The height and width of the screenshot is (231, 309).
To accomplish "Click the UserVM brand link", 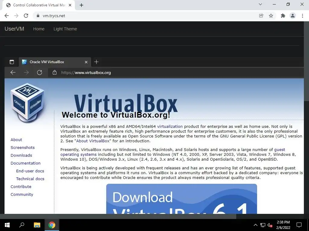I will tap(14, 29).
